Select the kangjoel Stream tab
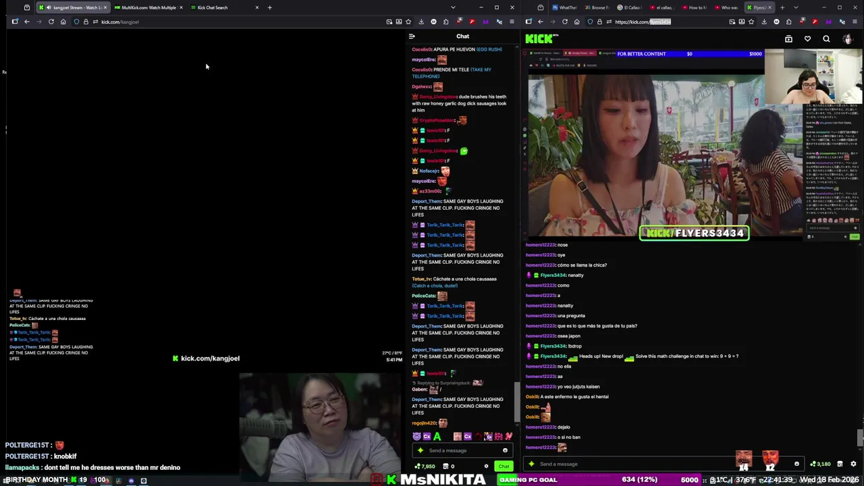 [x=73, y=7]
